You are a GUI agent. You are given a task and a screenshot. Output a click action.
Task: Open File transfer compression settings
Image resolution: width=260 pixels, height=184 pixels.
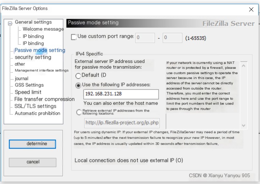click(45, 99)
